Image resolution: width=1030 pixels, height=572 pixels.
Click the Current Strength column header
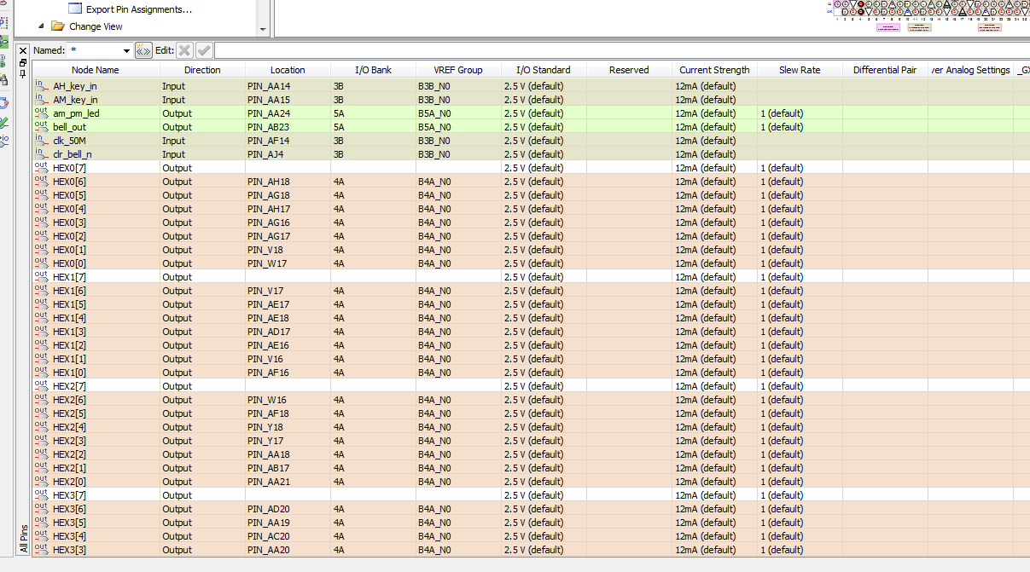pyautogui.click(x=714, y=70)
